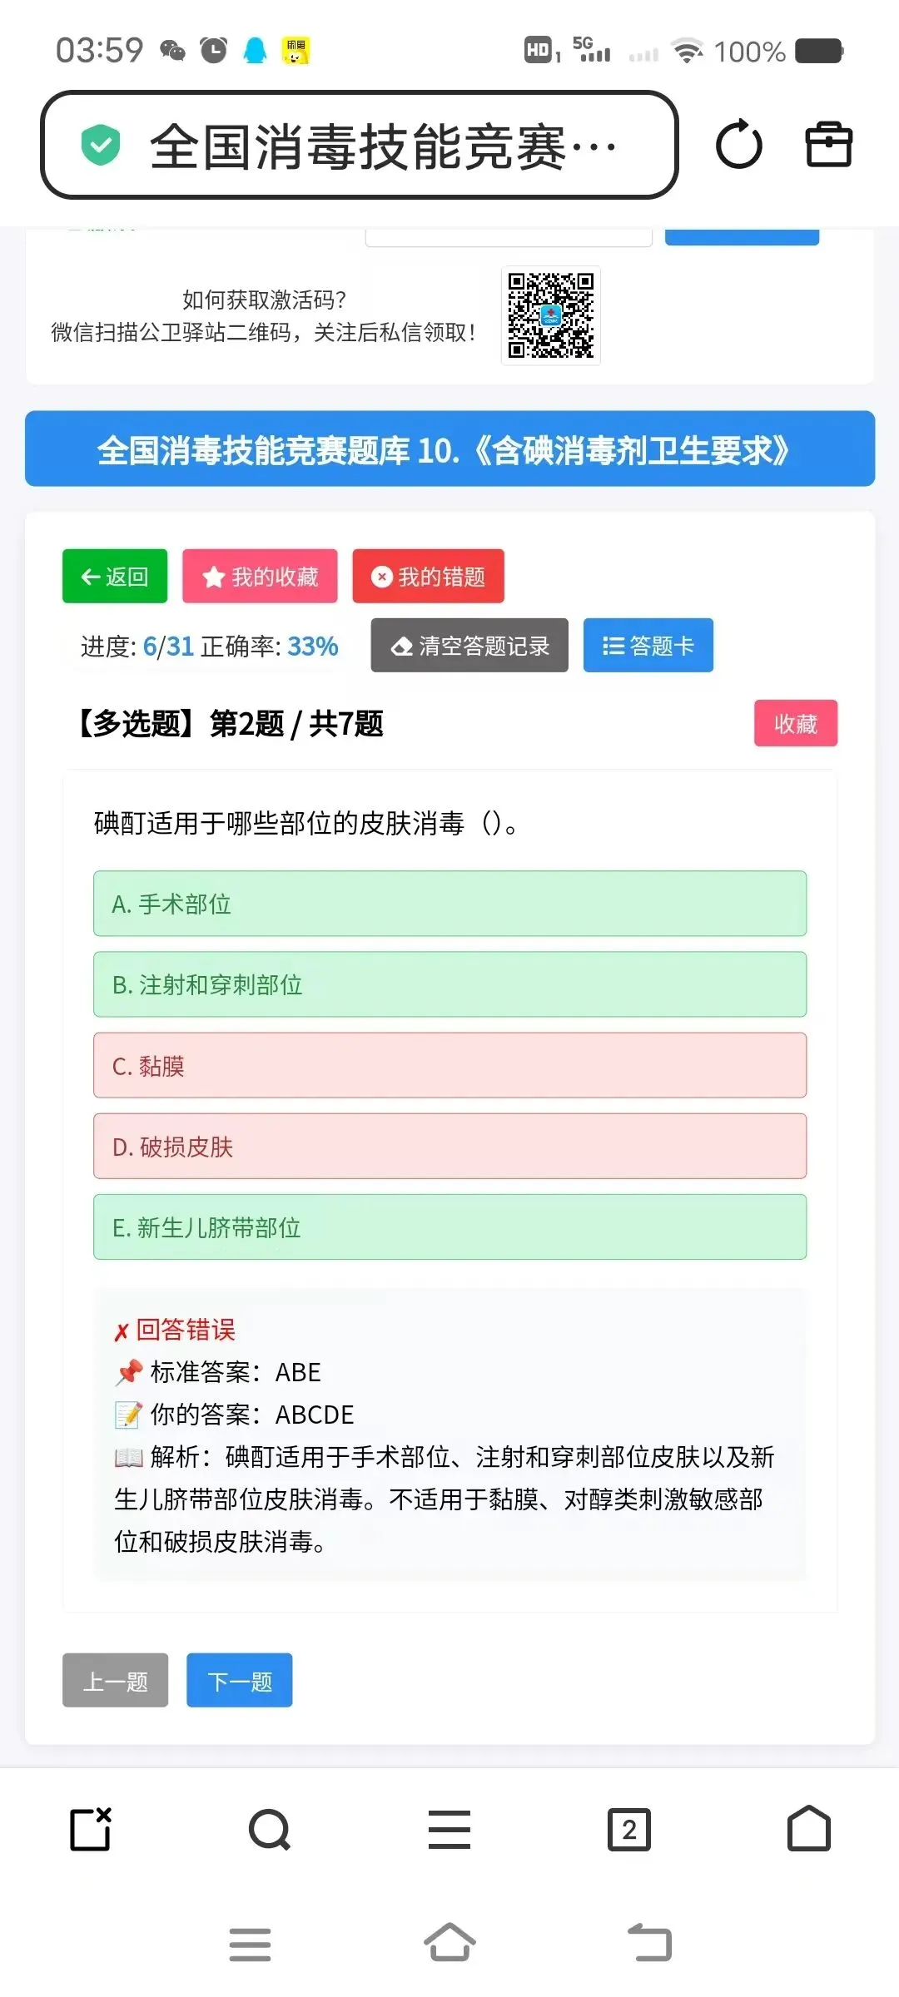
Task: Select option E. 新生儿脐带部位
Action: tap(449, 1227)
